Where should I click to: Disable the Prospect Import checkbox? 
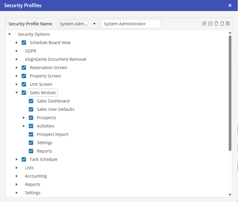[31, 134]
